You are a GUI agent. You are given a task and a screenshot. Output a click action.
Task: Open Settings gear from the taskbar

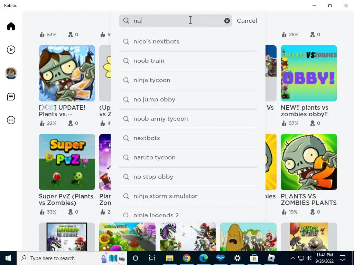[237, 258]
